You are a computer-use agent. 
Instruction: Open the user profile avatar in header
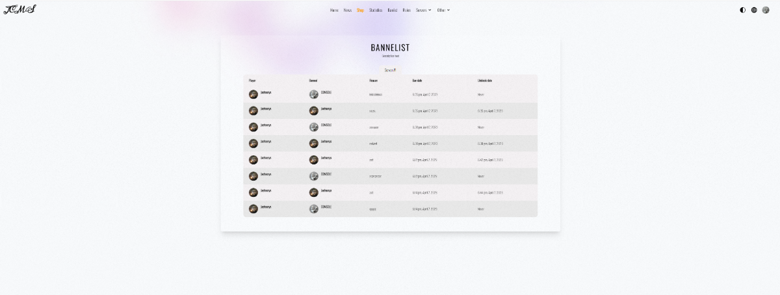766,10
